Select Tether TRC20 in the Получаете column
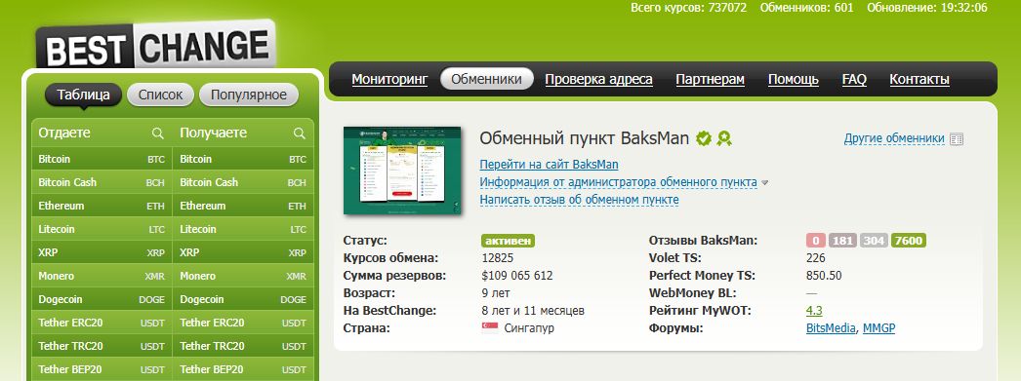The width and height of the screenshot is (1021, 381). point(243,347)
